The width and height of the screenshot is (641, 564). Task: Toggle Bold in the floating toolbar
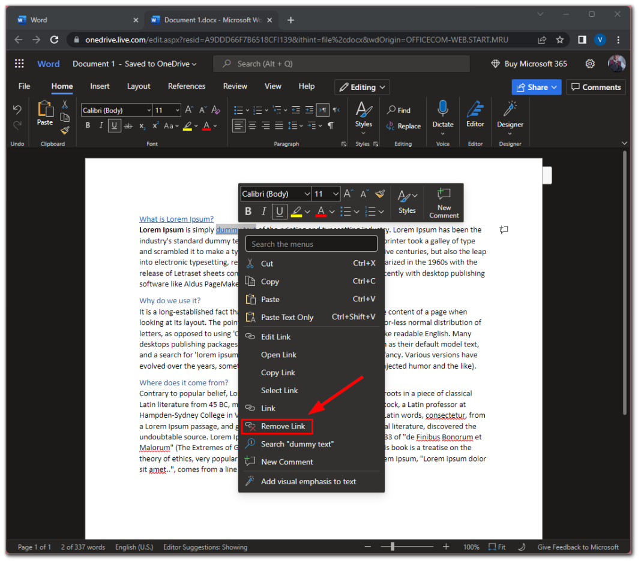coord(248,211)
